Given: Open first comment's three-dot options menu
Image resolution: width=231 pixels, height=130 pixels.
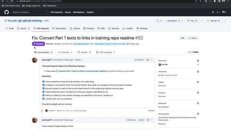Looking at the screenshot, I should [x=151, y=60].
